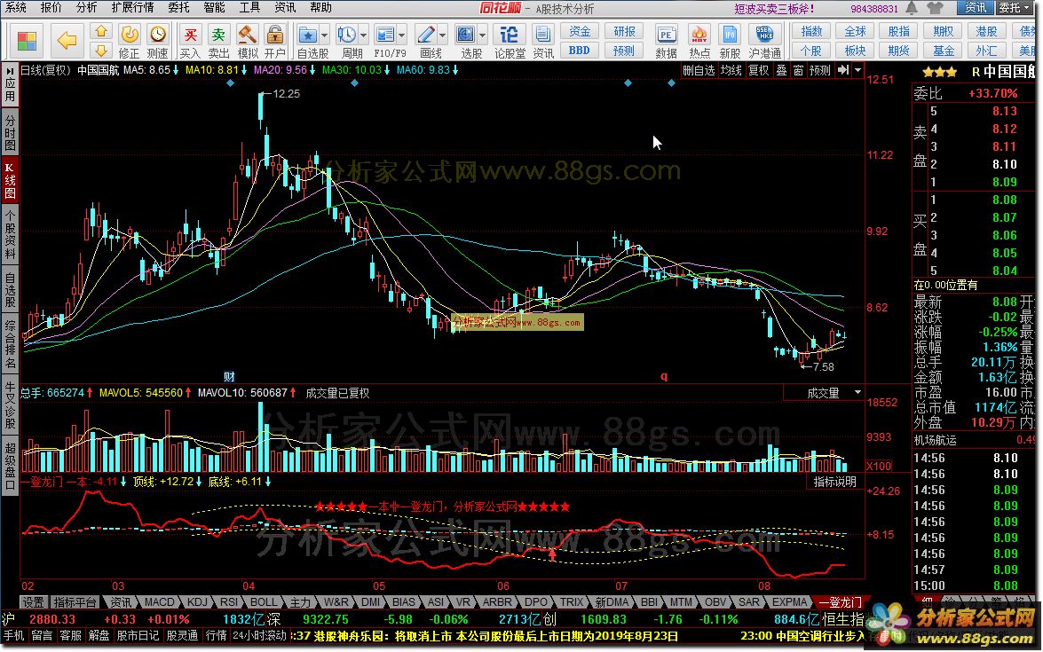Image resolution: width=1043 pixels, height=652 pixels.
Task: Go back with the yellow left arrow
Action: tap(67, 41)
